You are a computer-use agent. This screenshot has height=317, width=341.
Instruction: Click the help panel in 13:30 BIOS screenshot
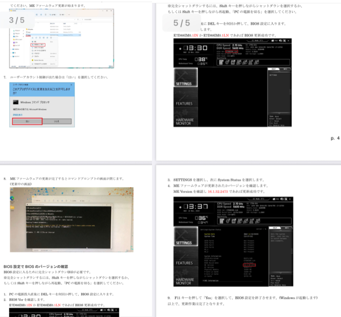tap(280, 97)
